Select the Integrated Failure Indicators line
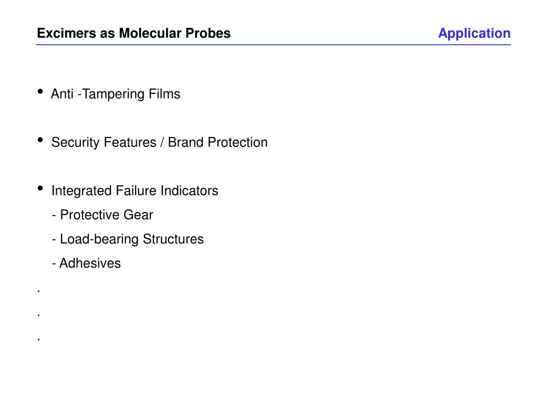The image size is (538, 403). (x=135, y=191)
